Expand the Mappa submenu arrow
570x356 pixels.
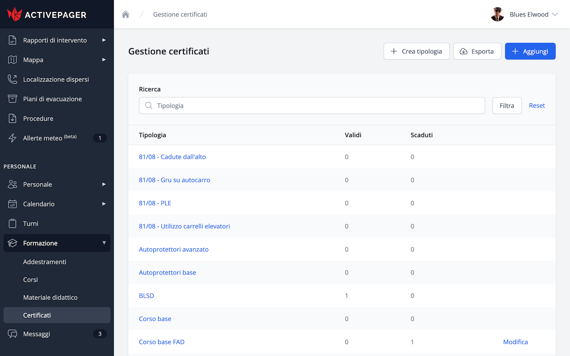tap(104, 60)
